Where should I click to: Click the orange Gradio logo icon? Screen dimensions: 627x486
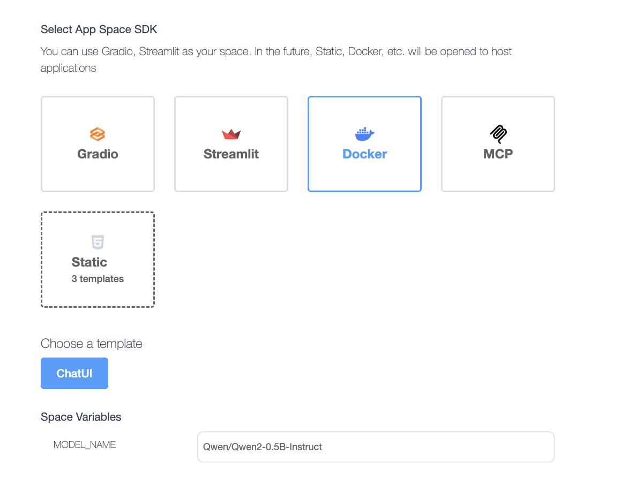pos(98,134)
